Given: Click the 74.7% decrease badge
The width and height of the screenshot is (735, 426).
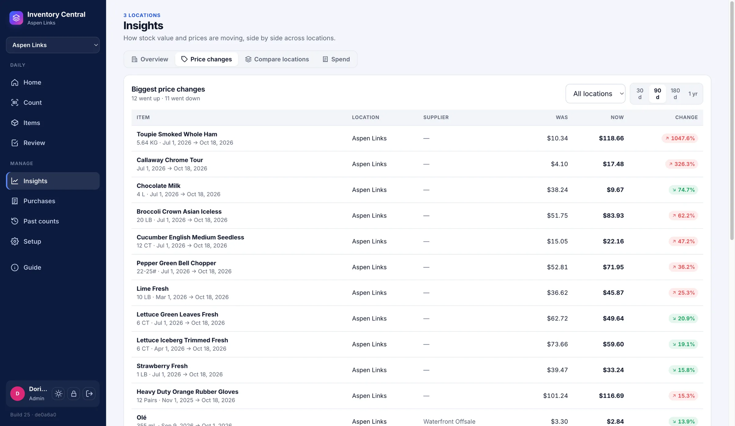Looking at the screenshot, I should pyautogui.click(x=683, y=190).
